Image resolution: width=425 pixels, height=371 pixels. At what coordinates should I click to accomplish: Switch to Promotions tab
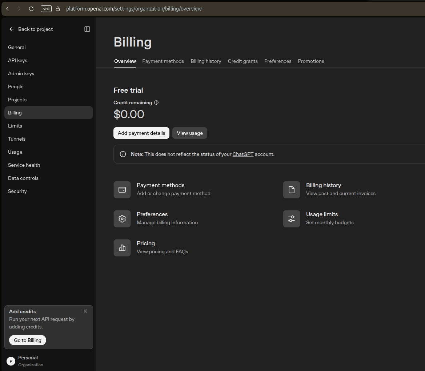(311, 61)
